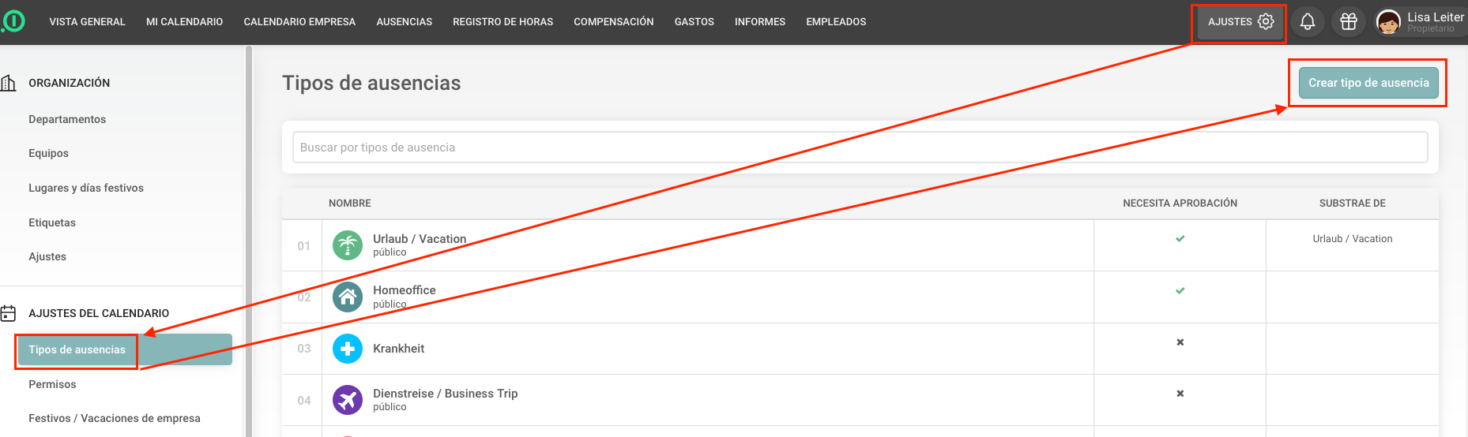Open Festivos / Vacaciones de empresa
Screen dimensions: 1468x437
115,418
